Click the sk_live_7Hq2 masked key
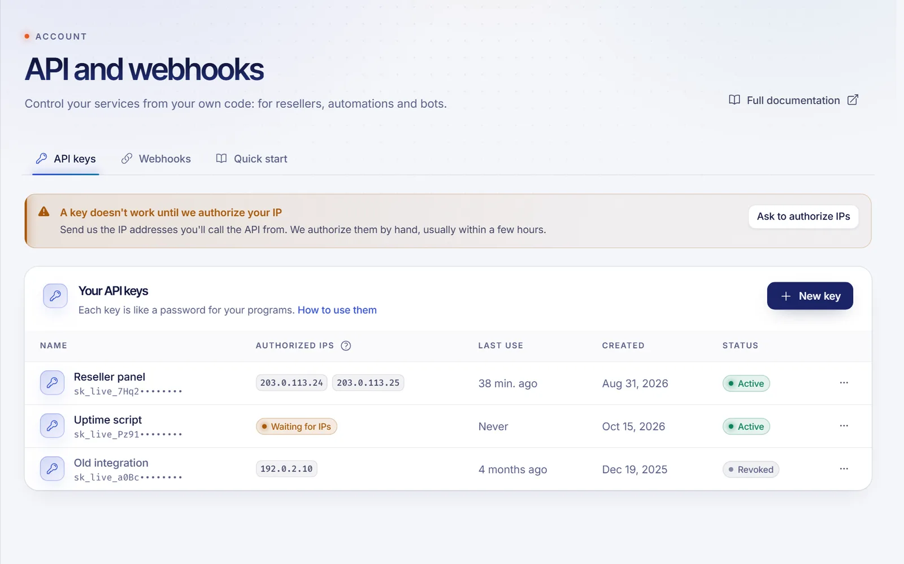This screenshot has width=904, height=564. click(128, 391)
